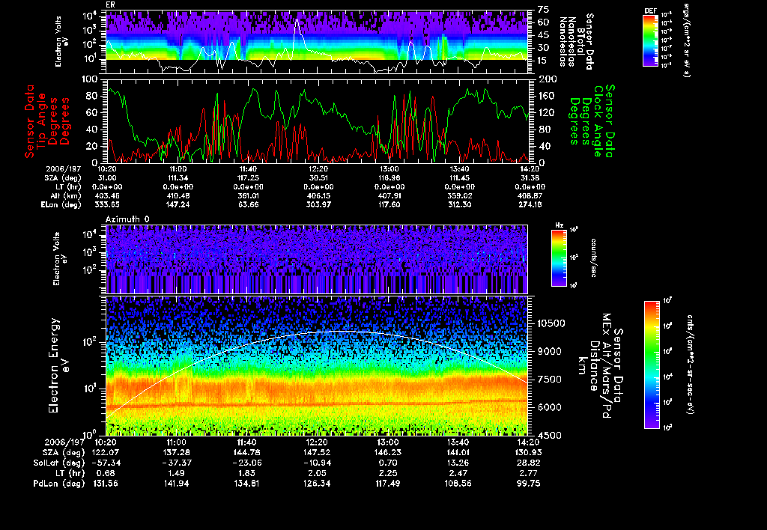Click the red 'Tip Angle' axis label
The width and height of the screenshot is (767, 530).
(42, 121)
